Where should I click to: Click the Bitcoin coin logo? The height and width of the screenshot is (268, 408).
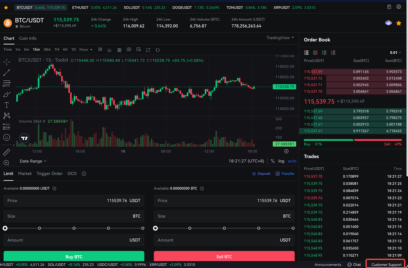(8, 23)
